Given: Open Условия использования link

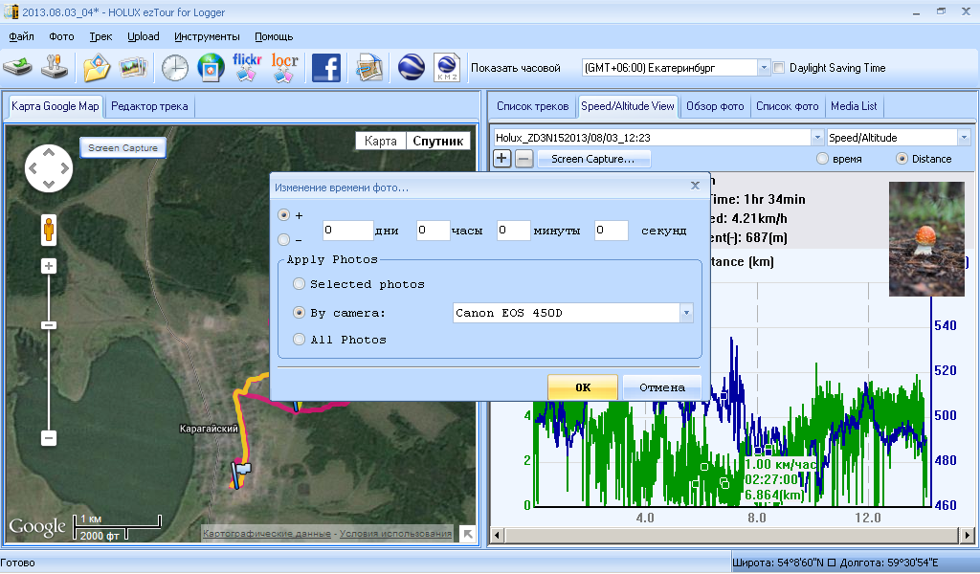Looking at the screenshot, I should [x=395, y=534].
